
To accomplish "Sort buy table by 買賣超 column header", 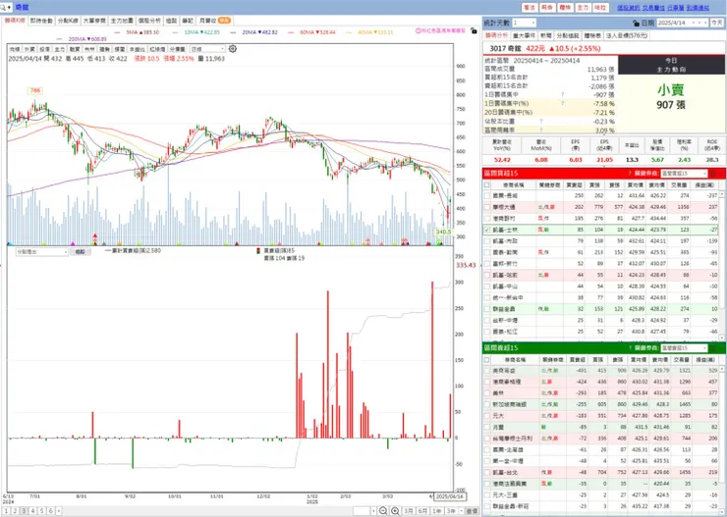I will pyautogui.click(x=577, y=184).
